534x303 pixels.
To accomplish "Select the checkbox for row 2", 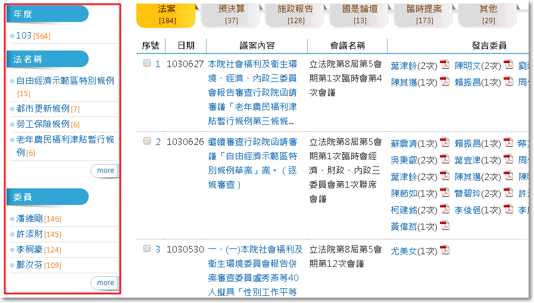I will (147, 141).
